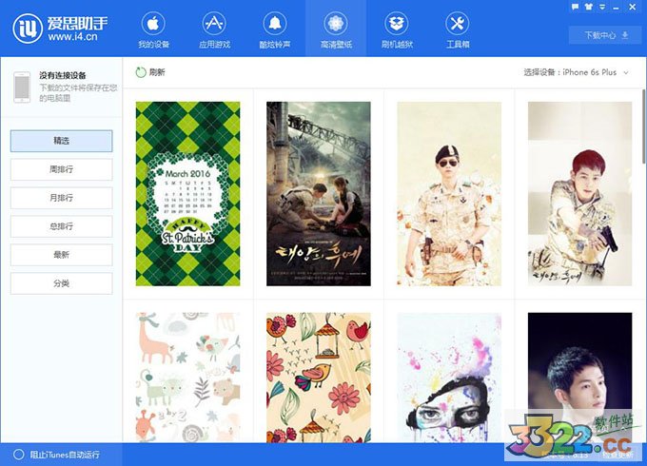647x466 pixels.
Task: Open the soldier with sunglasses wallpaper
Action: (x=449, y=194)
